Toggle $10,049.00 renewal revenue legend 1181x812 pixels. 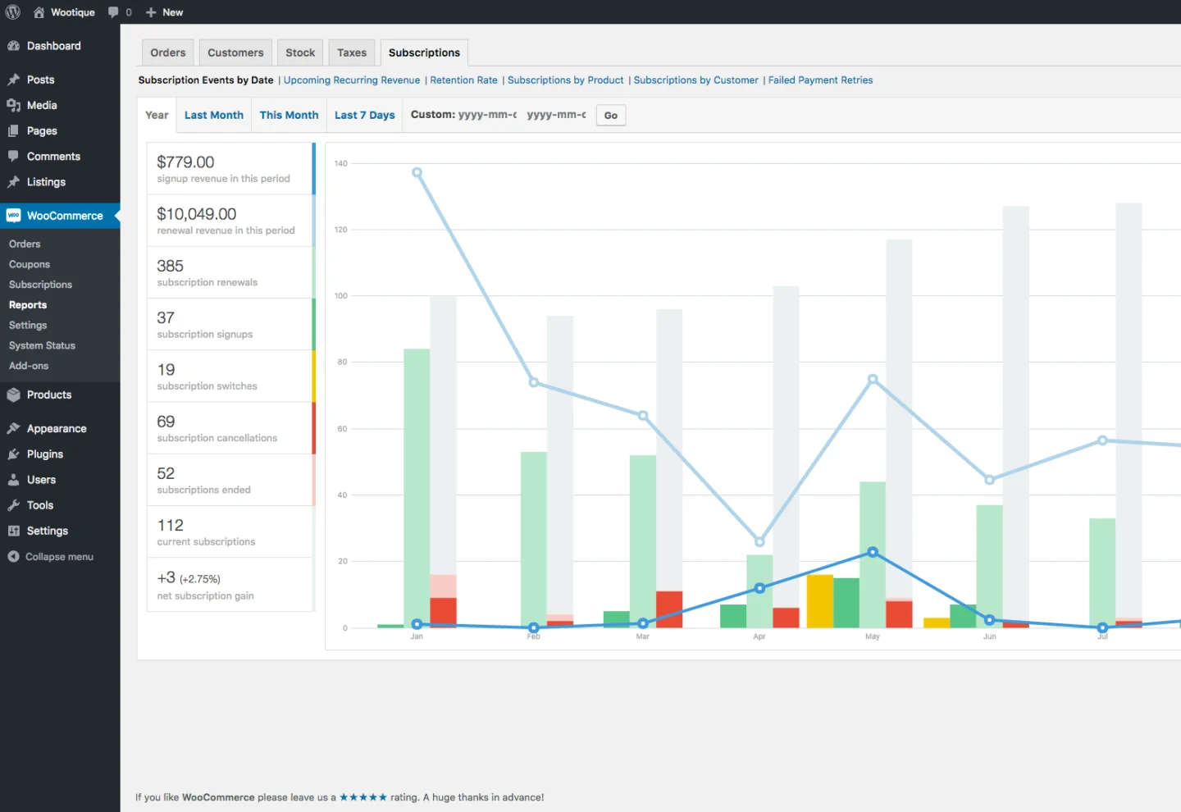[231, 221]
